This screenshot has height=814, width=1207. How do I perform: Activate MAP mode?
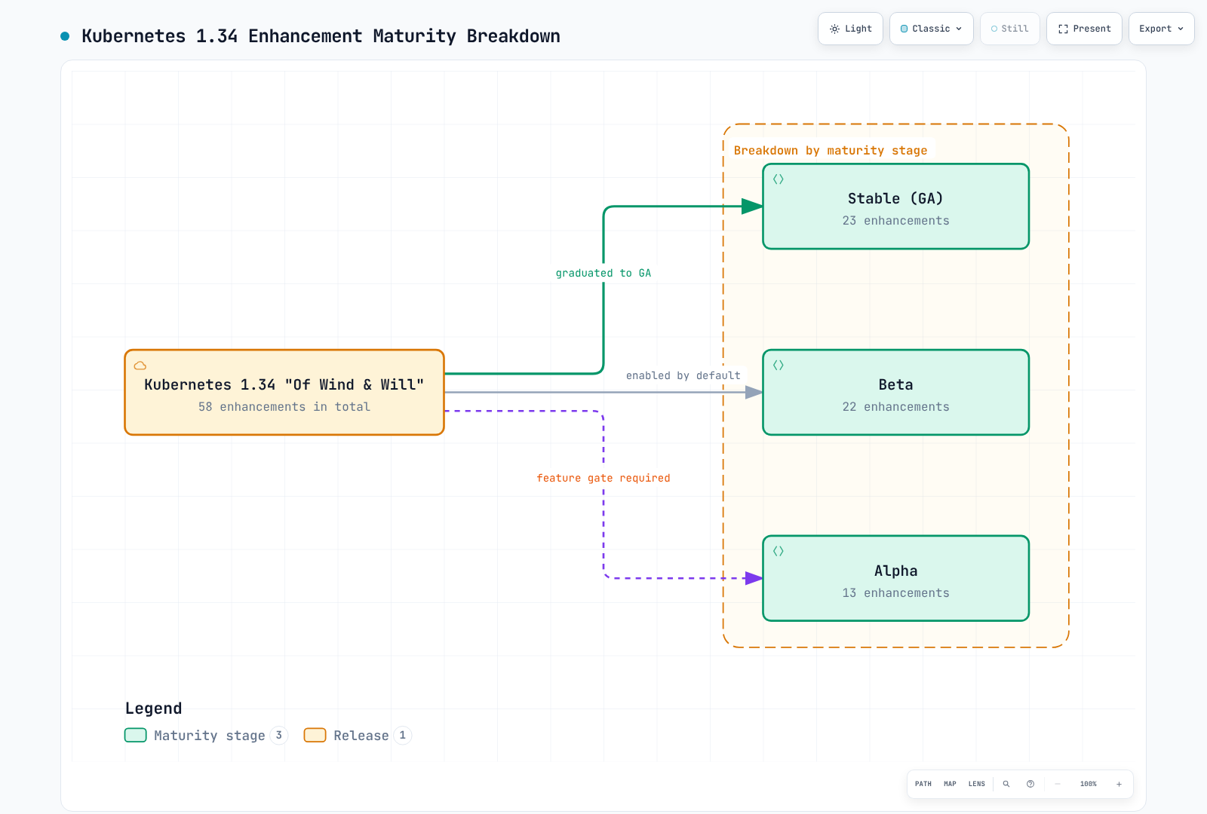click(x=951, y=784)
